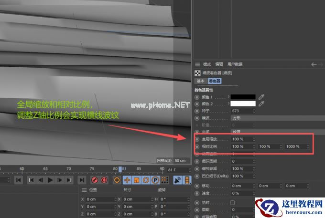Select the 着色器 tab

click(x=215, y=81)
